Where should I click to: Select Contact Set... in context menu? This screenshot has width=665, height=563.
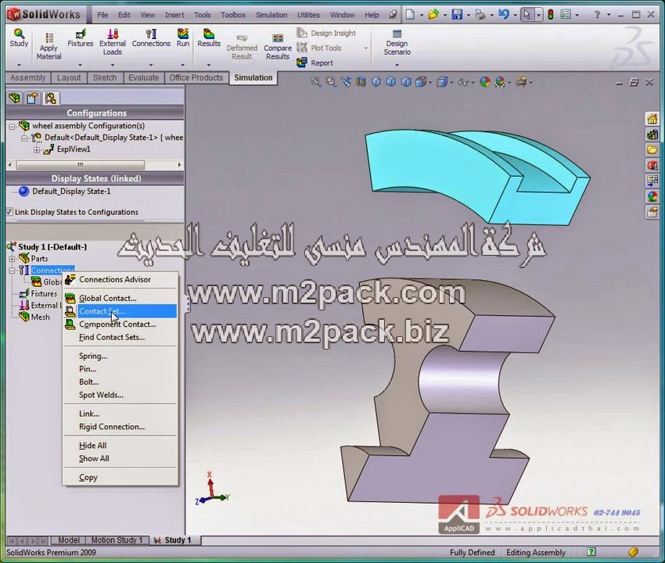[120, 311]
